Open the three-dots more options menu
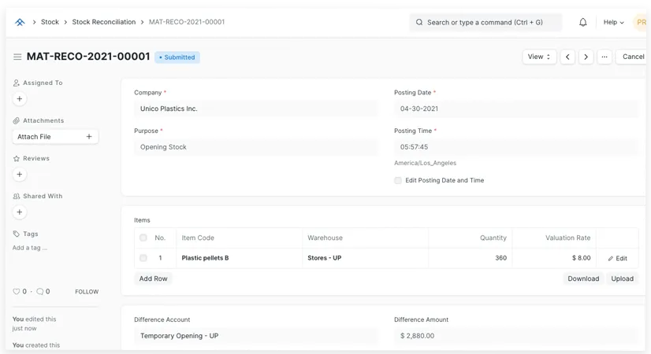 pyautogui.click(x=604, y=57)
